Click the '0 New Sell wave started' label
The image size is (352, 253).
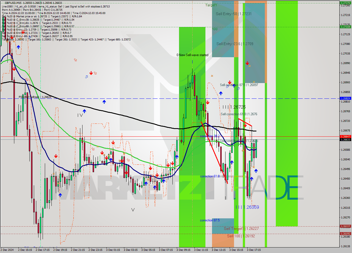(x=192, y=55)
